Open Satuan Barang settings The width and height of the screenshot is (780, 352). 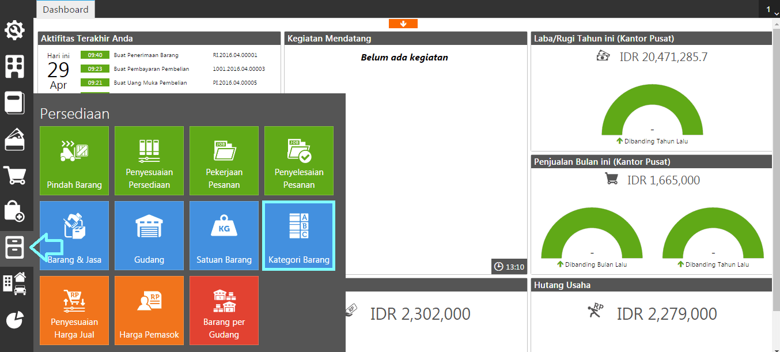[224, 236]
